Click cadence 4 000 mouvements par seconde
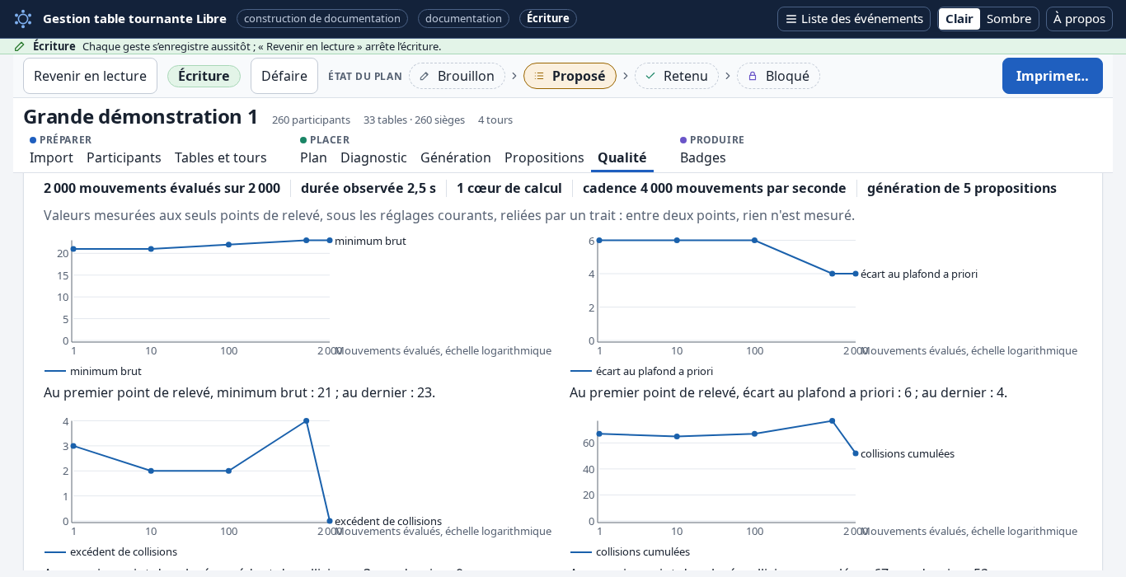This screenshot has height=577, width=1126. pyautogui.click(x=715, y=188)
